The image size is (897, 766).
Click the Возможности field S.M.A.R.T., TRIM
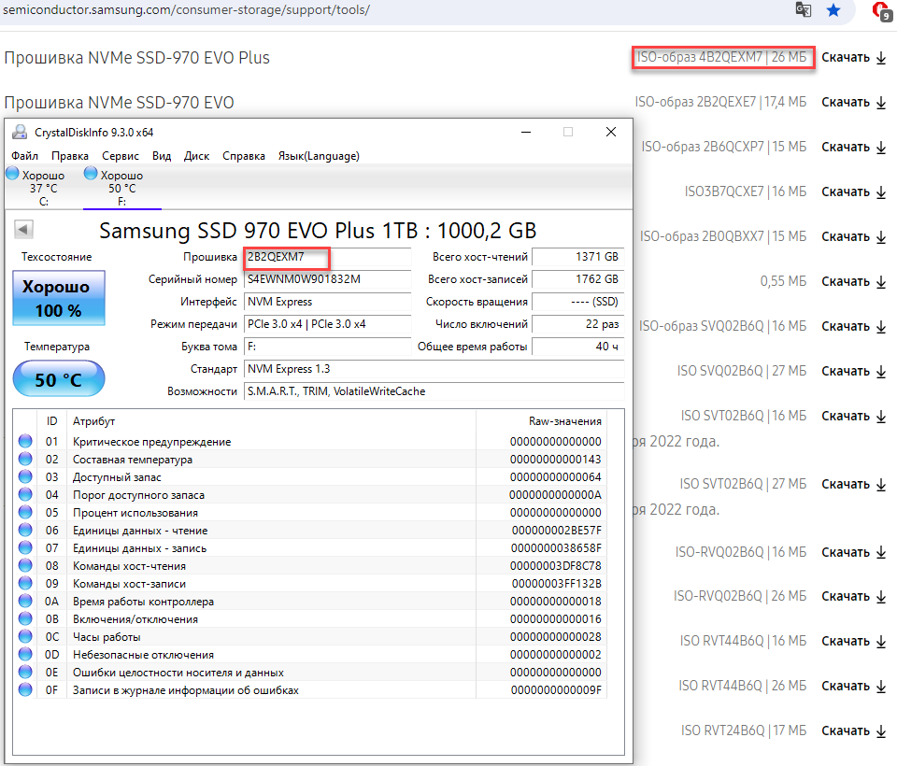(x=434, y=391)
